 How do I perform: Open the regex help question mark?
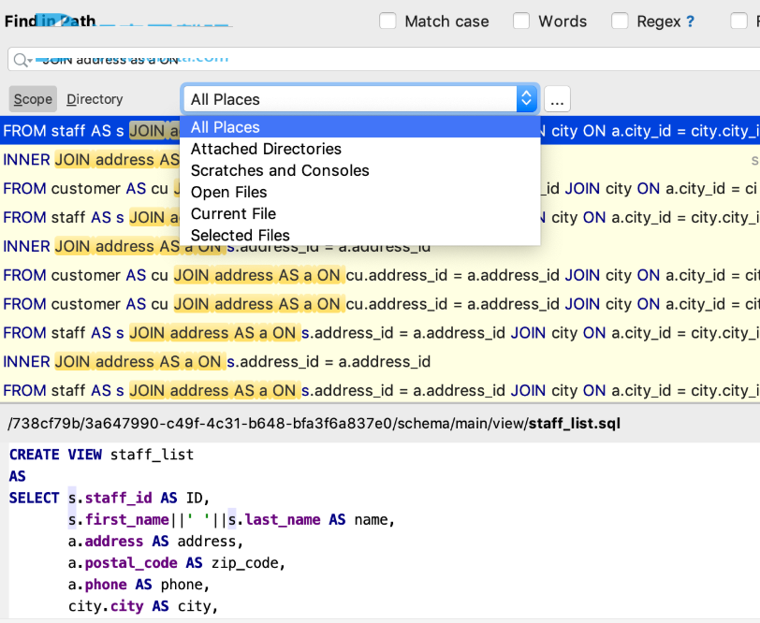pyautogui.click(x=690, y=22)
